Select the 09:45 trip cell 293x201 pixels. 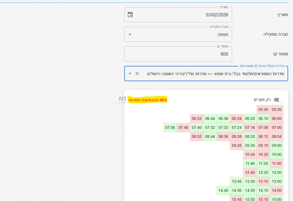[237, 146]
